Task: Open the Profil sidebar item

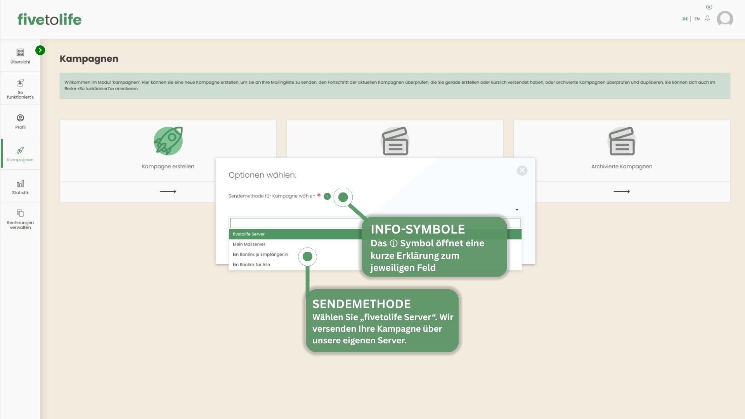Action: pos(20,121)
